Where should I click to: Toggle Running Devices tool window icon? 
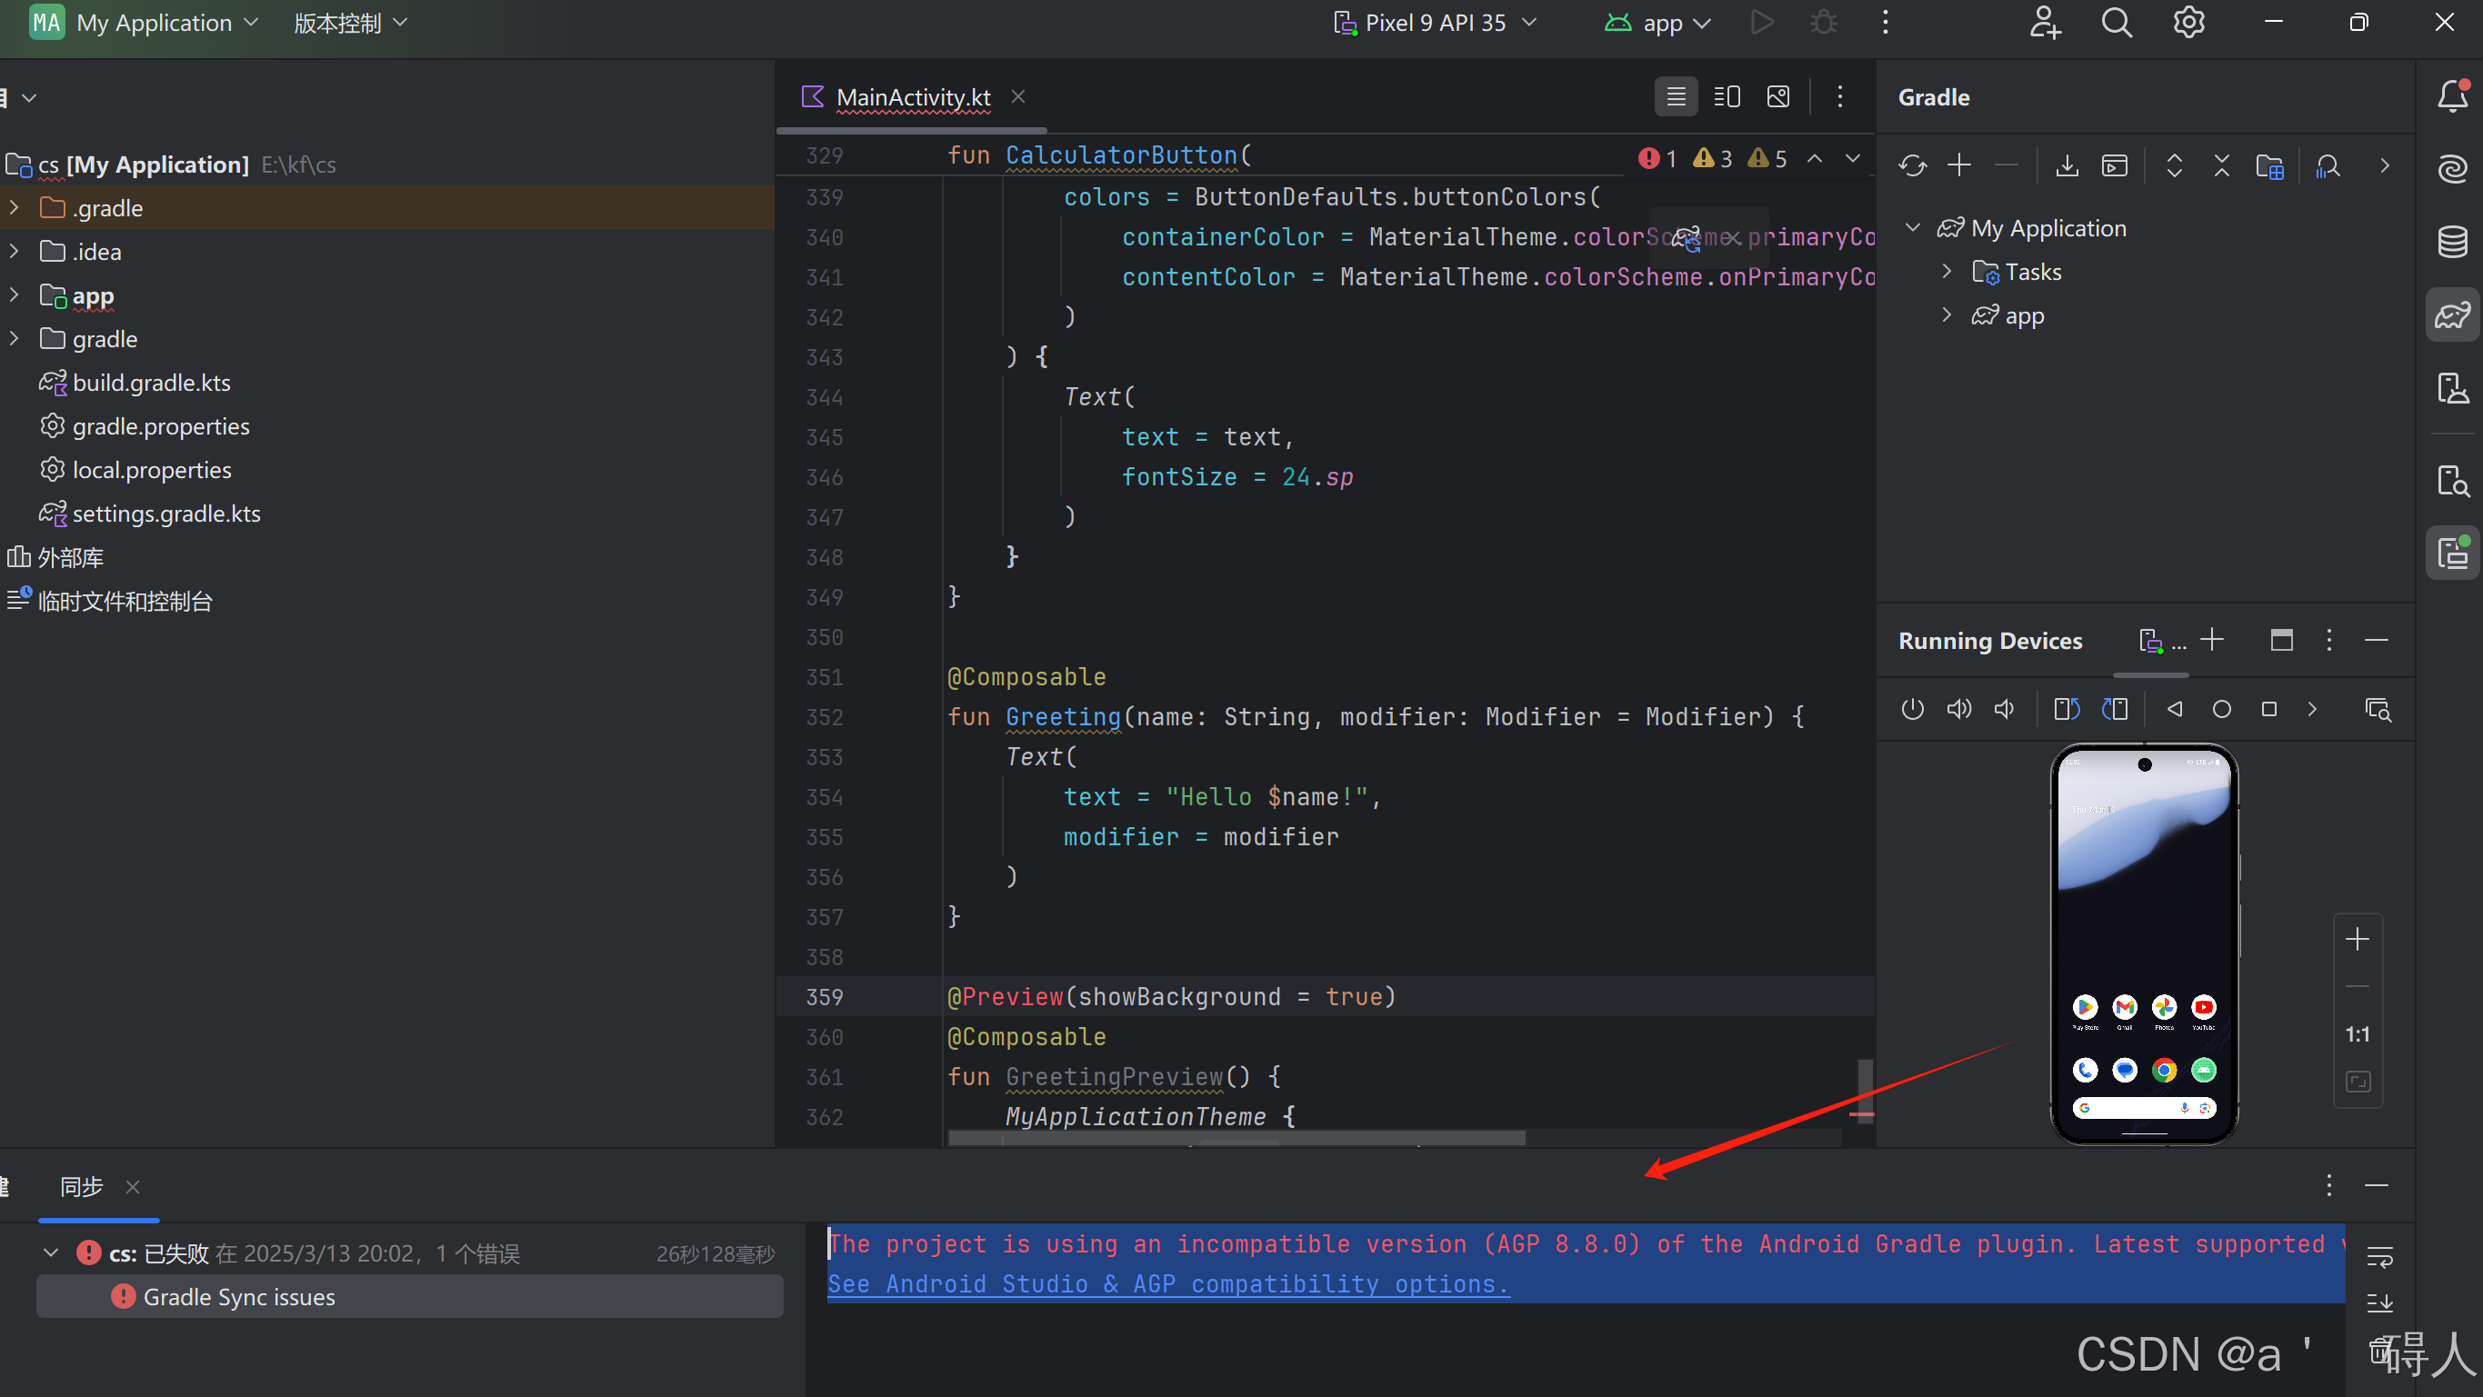[x=2452, y=553]
